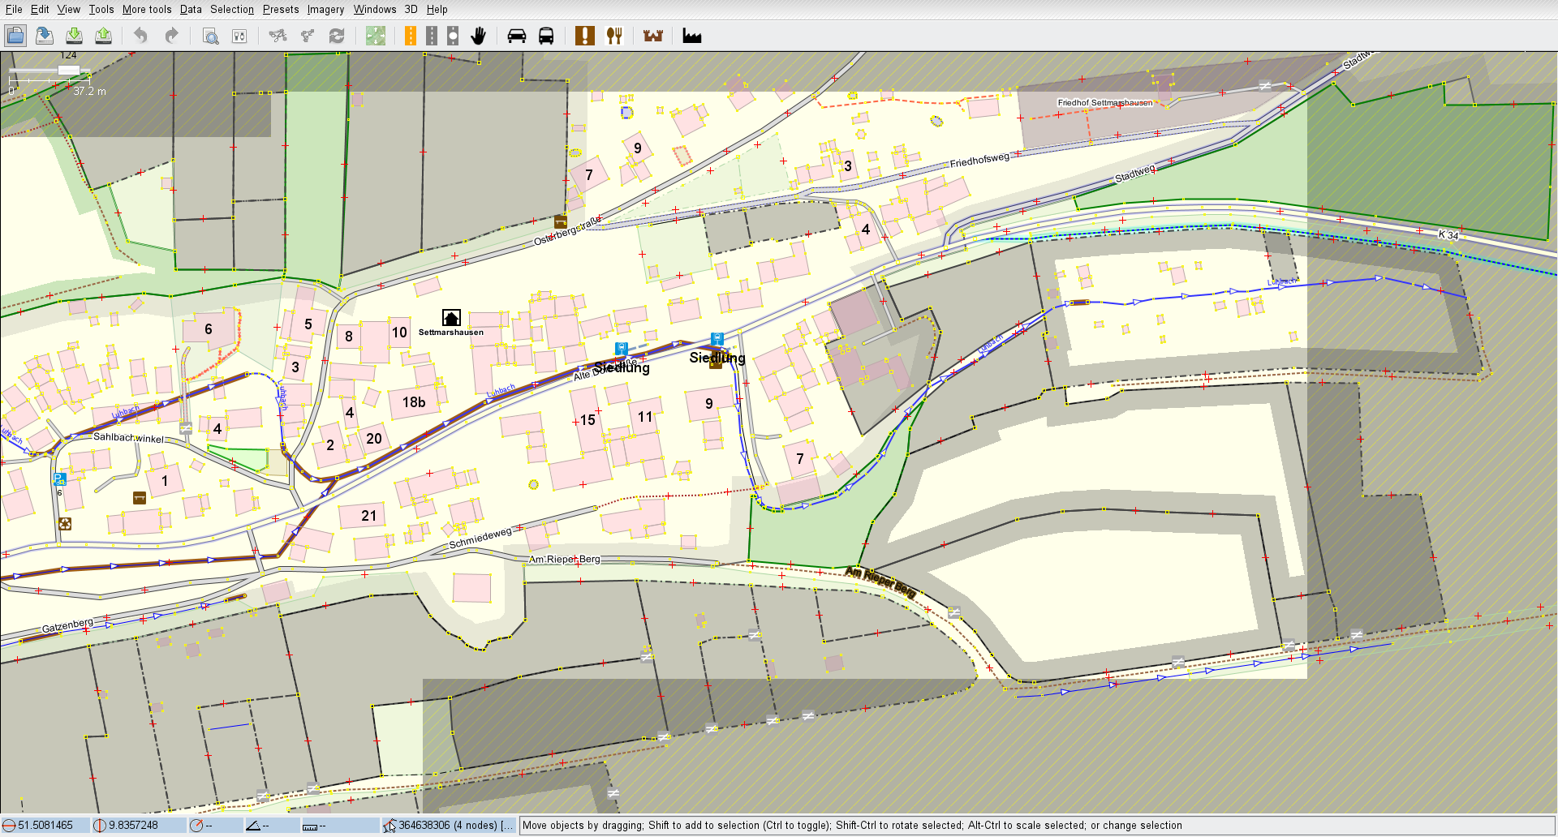The image size is (1558, 837).
Task: Choose the bus preset icon
Action: tap(546, 36)
